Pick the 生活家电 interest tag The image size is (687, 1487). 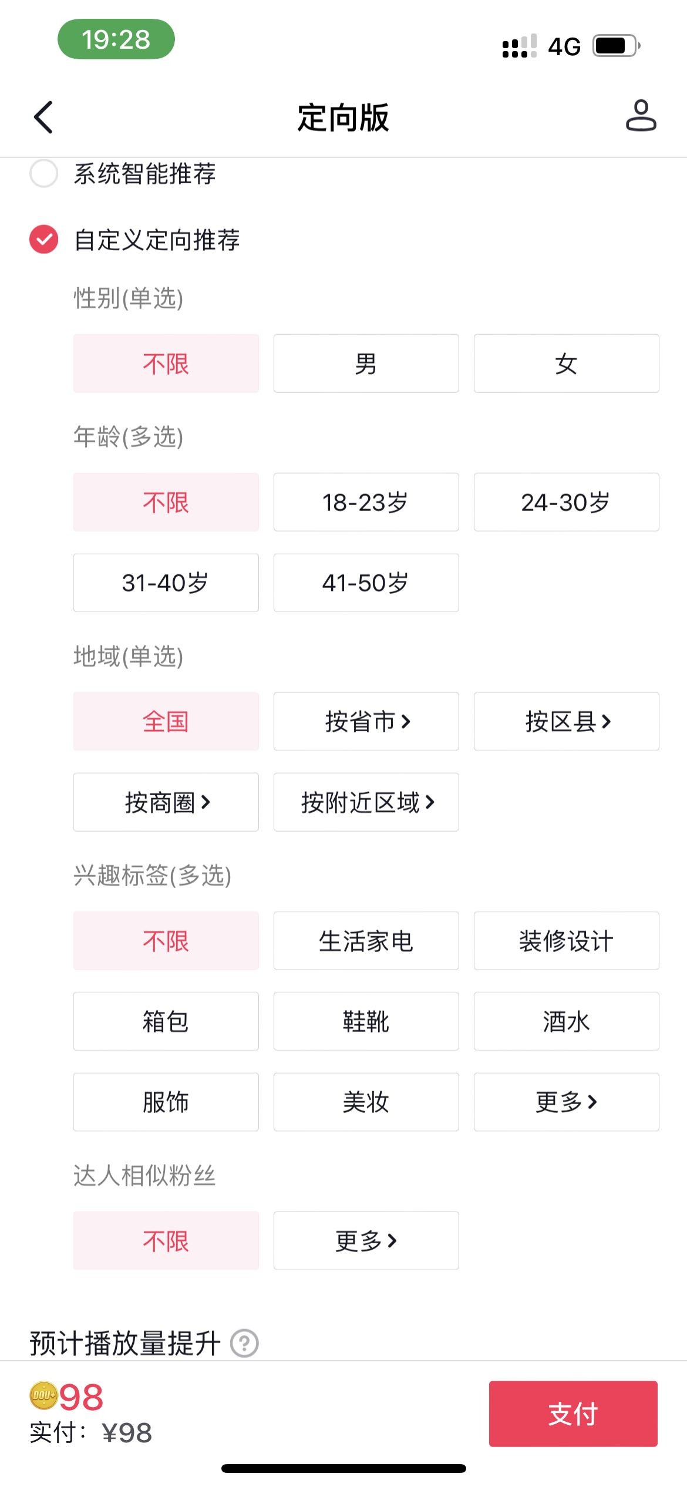pyautogui.click(x=366, y=941)
